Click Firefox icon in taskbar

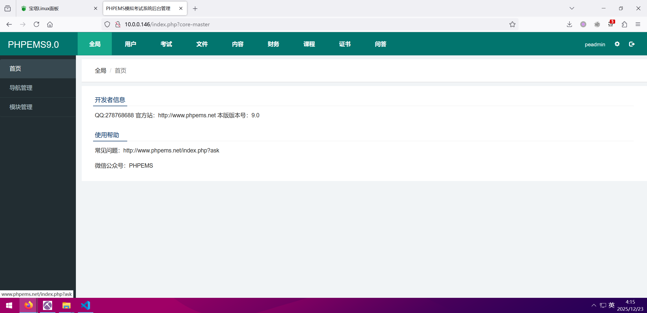28,305
